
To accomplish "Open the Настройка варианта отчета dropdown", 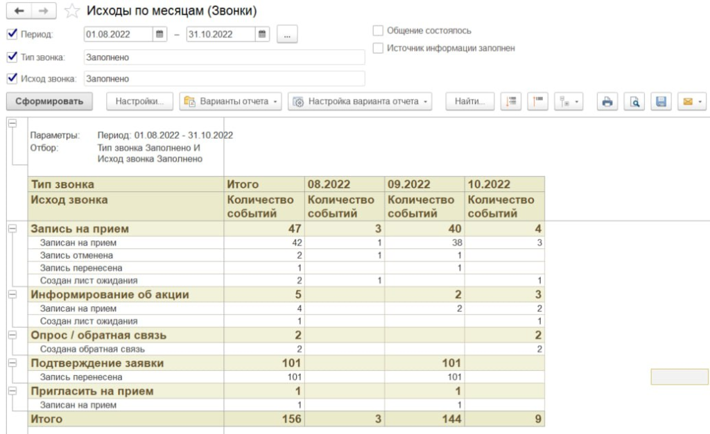I will click(x=360, y=102).
